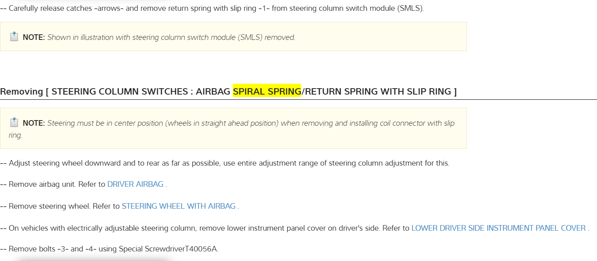Follow the STEERING WHEEL WITH AIRBAG link
The width and height of the screenshot is (597, 261).
tap(179, 206)
